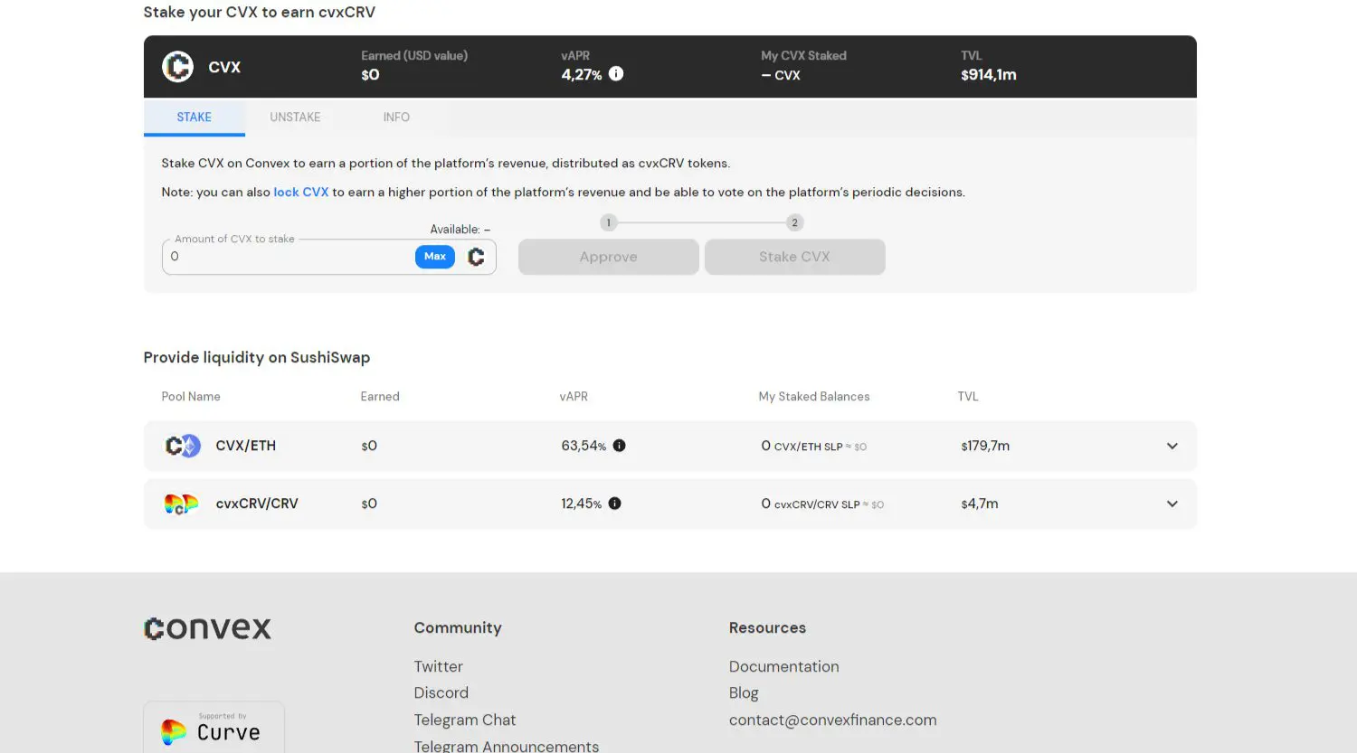Click the cvxCRV/CRV pool pair icon
Screen dimensions: 1357x753
click(x=181, y=504)
